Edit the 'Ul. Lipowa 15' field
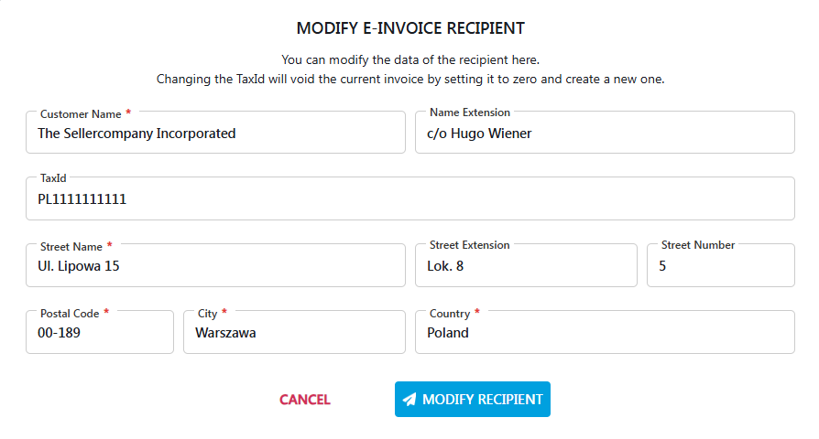This screenshot has width=819, height=439. 215,266
